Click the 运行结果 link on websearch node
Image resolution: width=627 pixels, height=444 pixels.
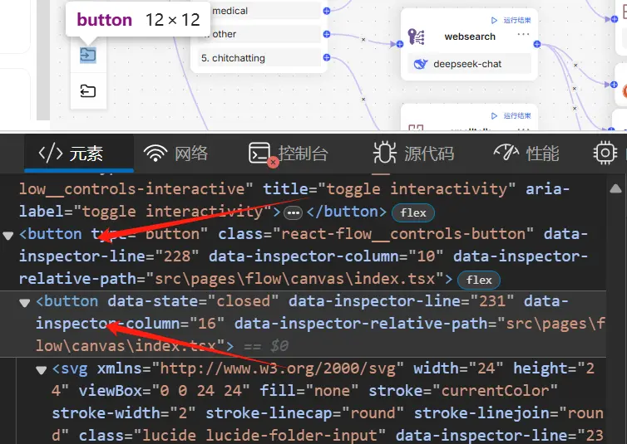click(517, 20)
